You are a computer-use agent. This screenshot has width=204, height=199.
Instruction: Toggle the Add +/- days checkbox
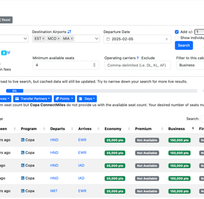point(177,32)
